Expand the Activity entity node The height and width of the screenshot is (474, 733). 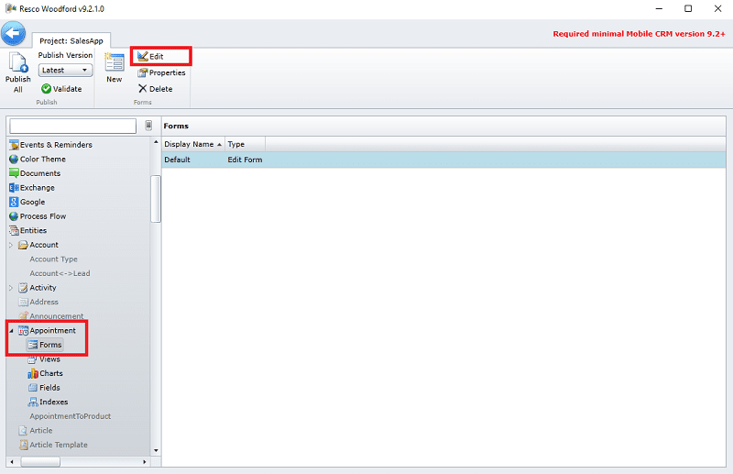(11, 288)
